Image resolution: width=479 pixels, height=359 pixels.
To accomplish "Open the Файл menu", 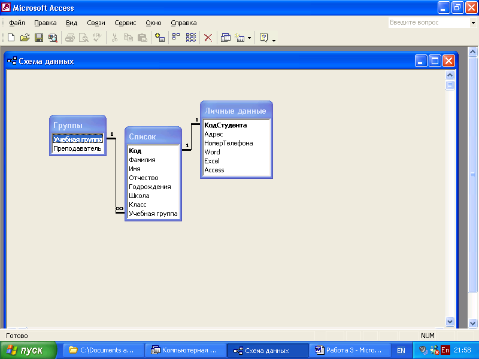I will tap(17, 23).
